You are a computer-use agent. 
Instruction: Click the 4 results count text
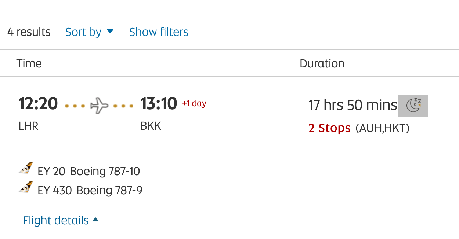pos(29,32)
